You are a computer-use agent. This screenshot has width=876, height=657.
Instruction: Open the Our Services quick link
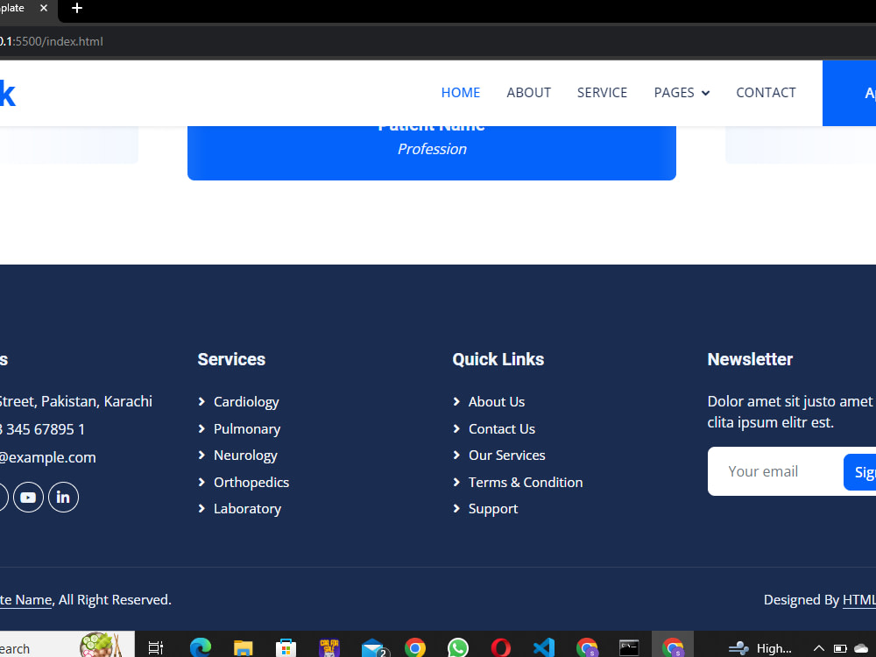pos(506,456)
